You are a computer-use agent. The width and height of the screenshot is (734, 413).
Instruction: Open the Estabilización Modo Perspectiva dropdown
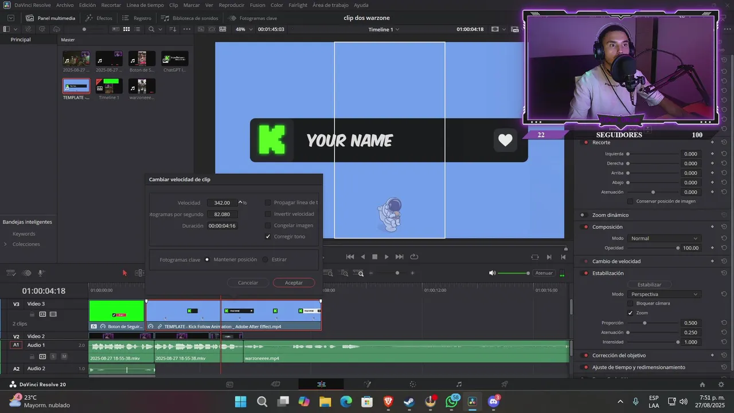(x=664, y=294)
